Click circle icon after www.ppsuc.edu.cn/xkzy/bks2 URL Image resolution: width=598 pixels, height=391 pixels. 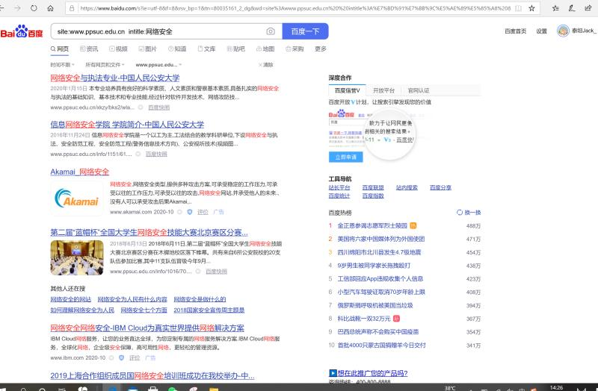[x=141, y=107]
